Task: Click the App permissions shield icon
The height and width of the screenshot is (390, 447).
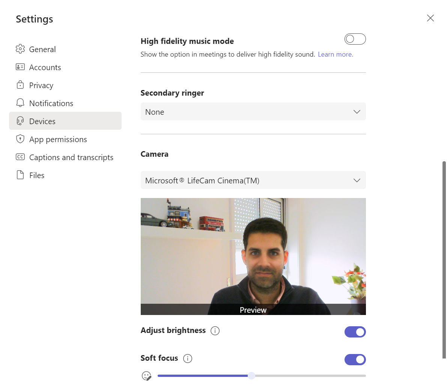Action: point(20,139)
